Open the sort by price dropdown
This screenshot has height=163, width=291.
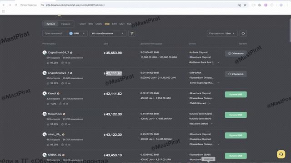coord(222,34)
